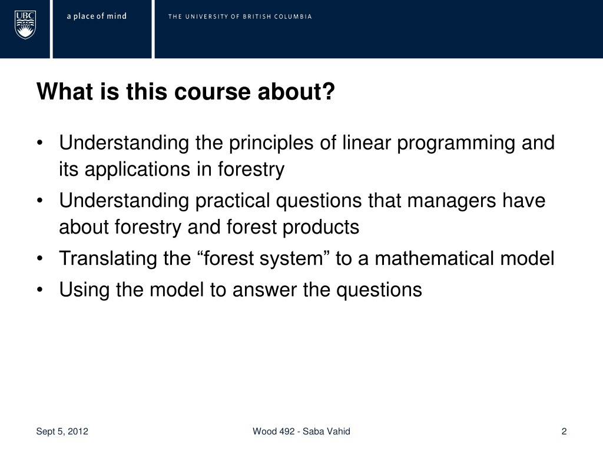The width and height of the screenshot is (603, 452).
Task: Click 'Understanding practical questions that managers have'
Action: (302, 201)
